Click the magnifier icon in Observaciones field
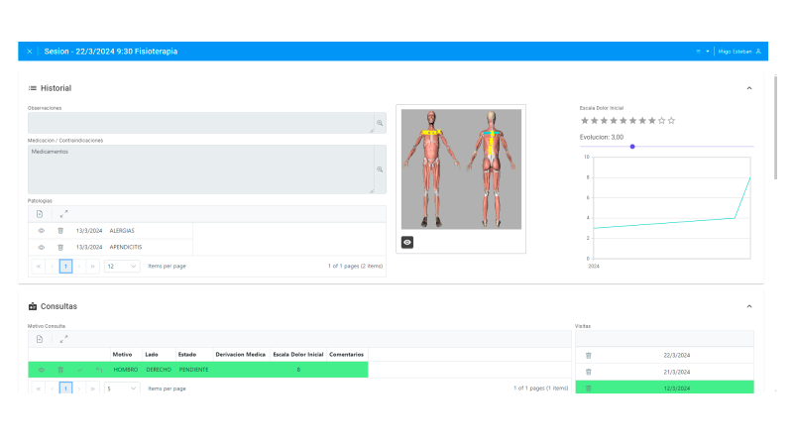Image resolution: width=793 pixels, height=445 pixels. click(379, 124)
